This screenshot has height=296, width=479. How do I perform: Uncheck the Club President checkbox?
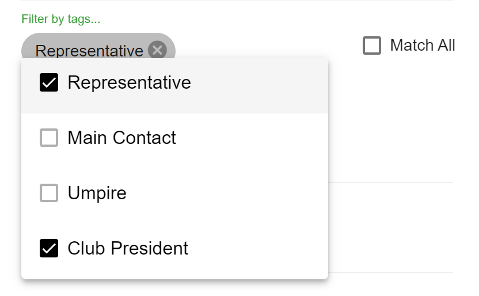click(x=49, y=248)
